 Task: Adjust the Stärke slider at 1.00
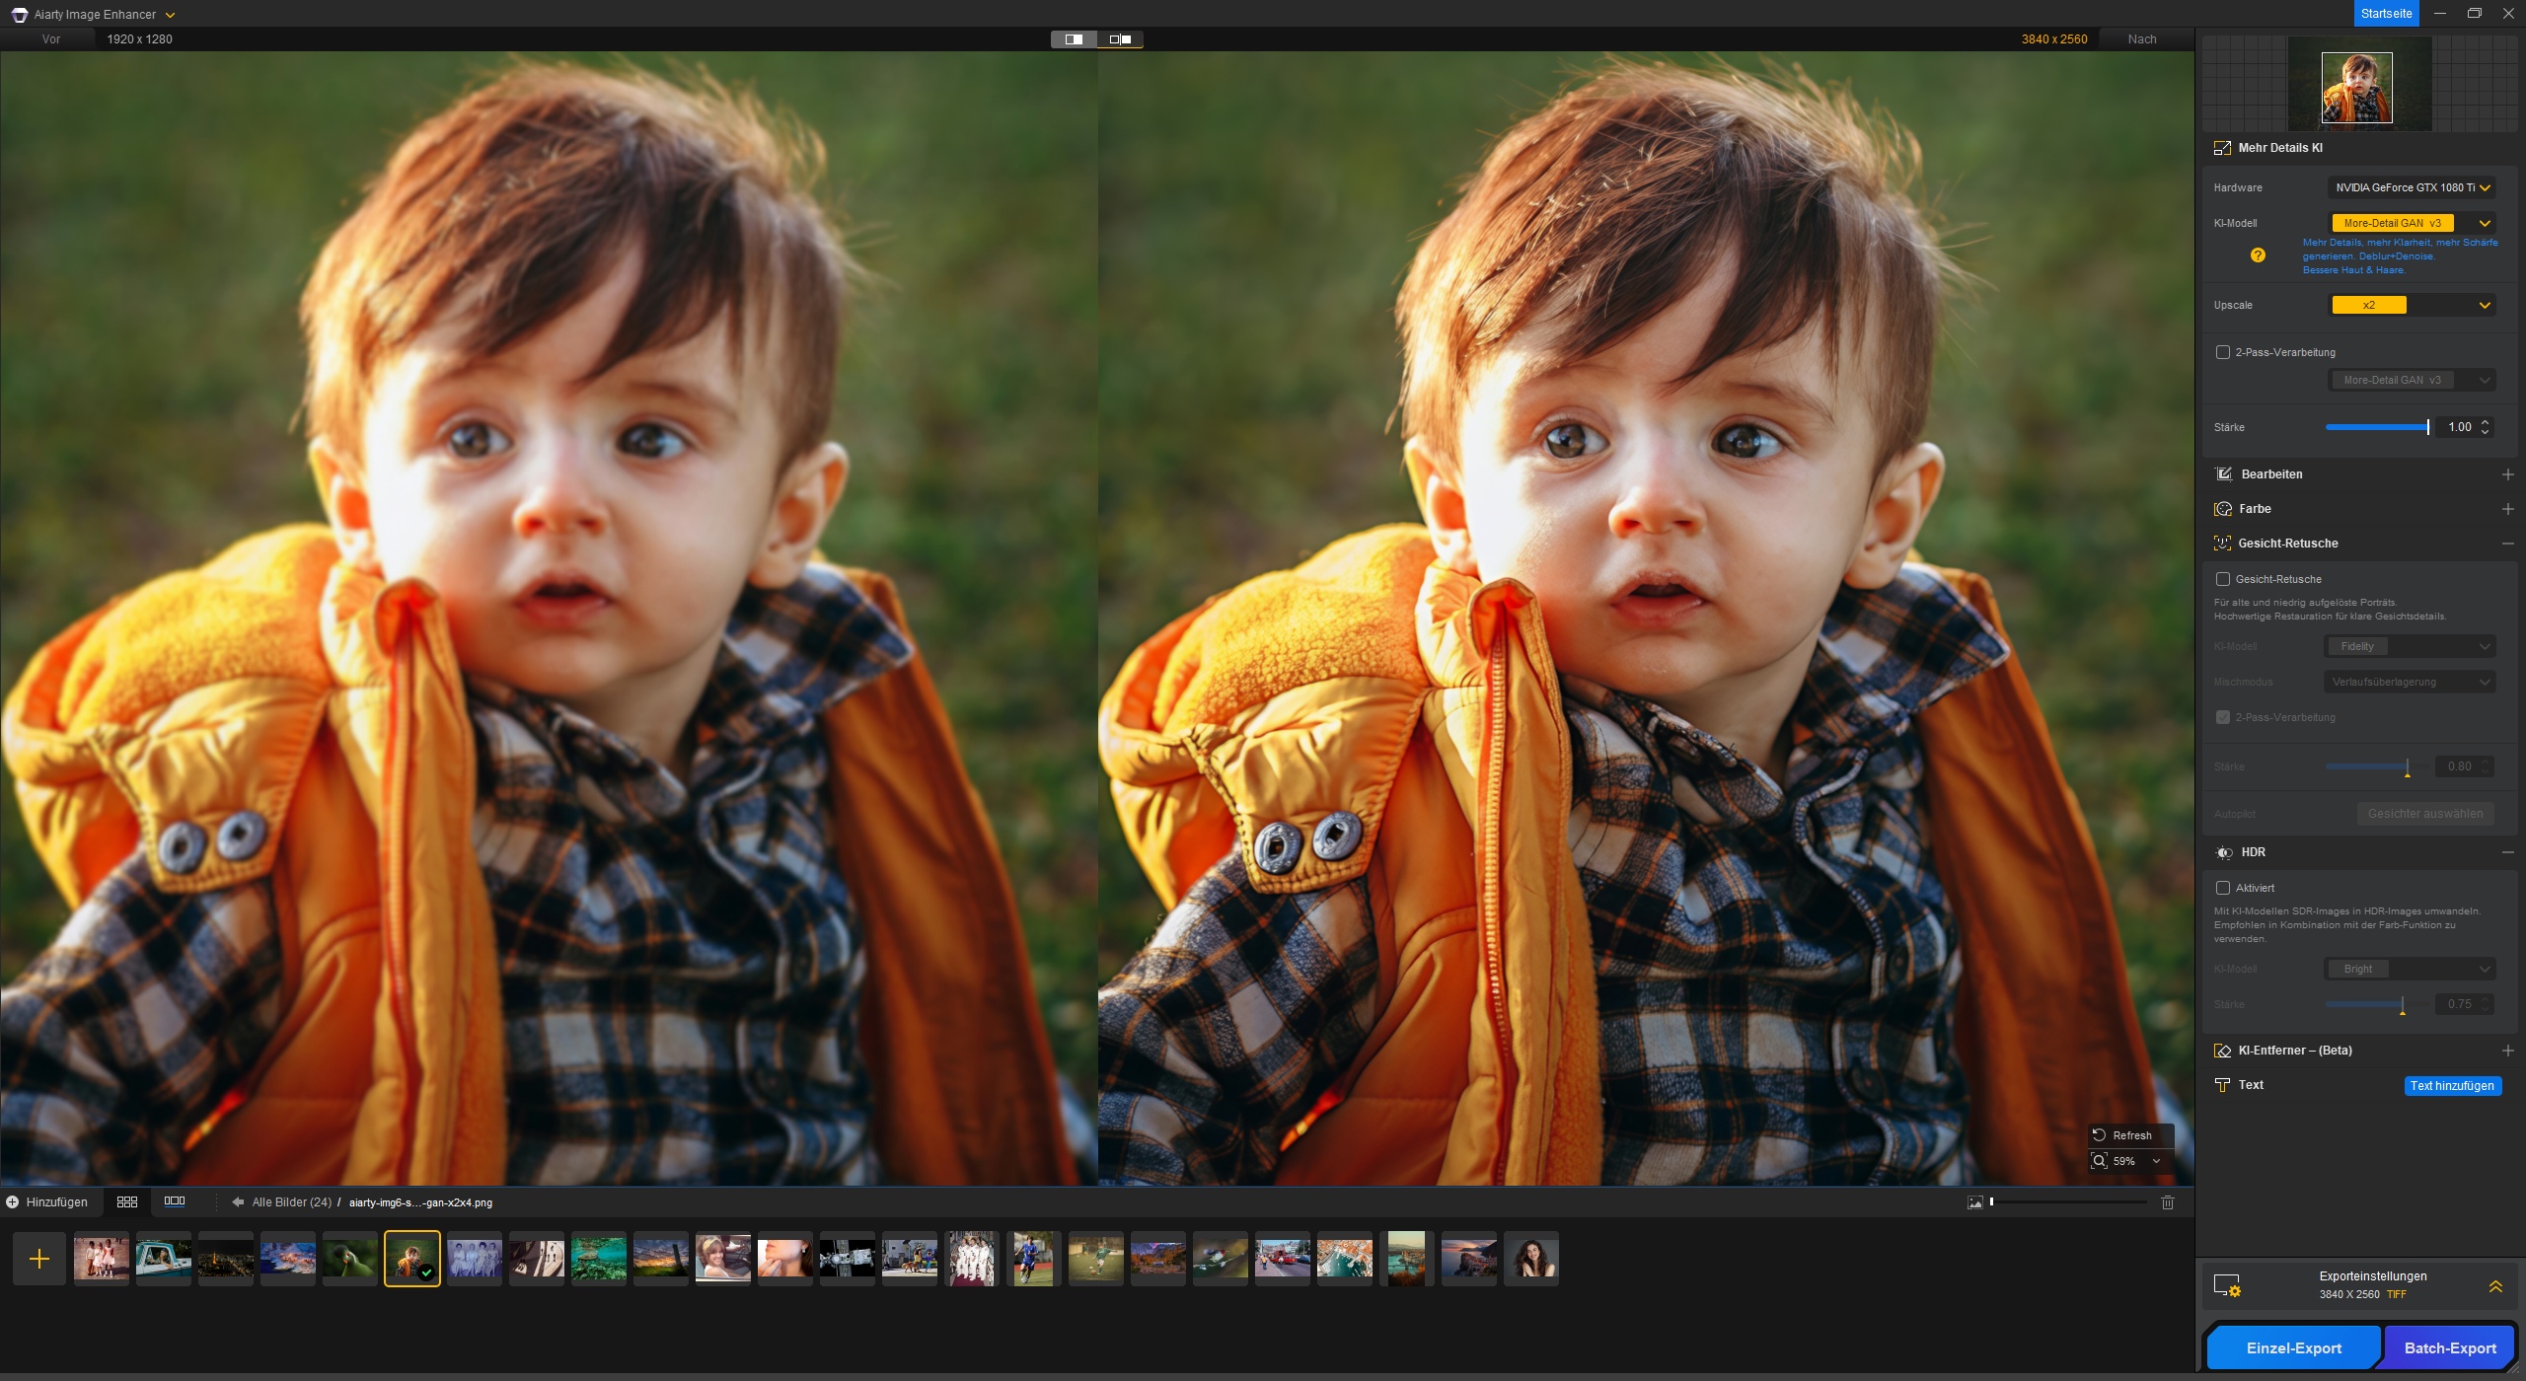click(2377, 427)
